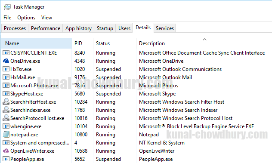Click the SkypeHost.exe process icon
The height and width of the screenshot is (163, 272).
pyautogui.click(x=6, y=93)
